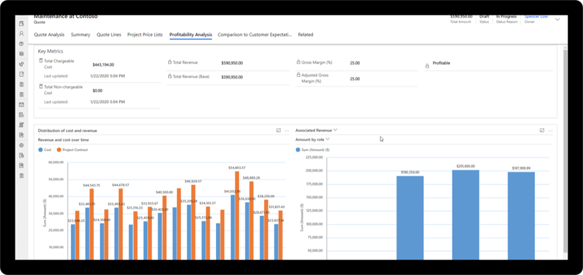Open the Project Price Lists tab
Image resolution: width=583 pixels, height=275 pixels.
[x=145, y=35]
